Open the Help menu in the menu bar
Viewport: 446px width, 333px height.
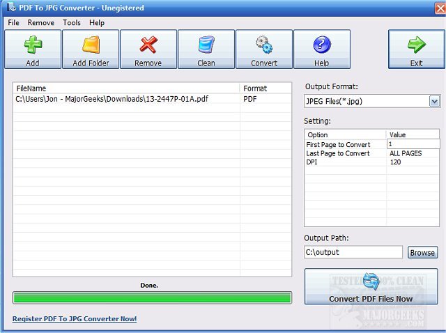click(x=97, y=22)
